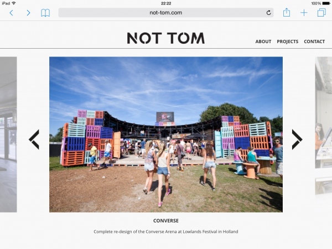This screenshot has height=249, width=332.
Task: Tap the Safari back arrow
Action: (12, 13)
